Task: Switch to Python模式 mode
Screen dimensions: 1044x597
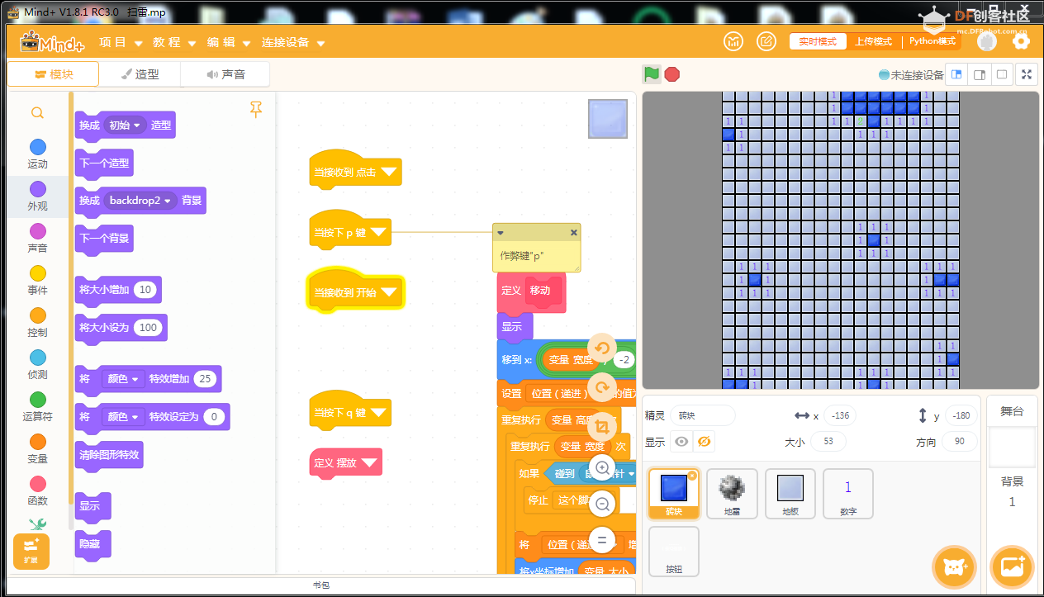Action: point(932,41)
